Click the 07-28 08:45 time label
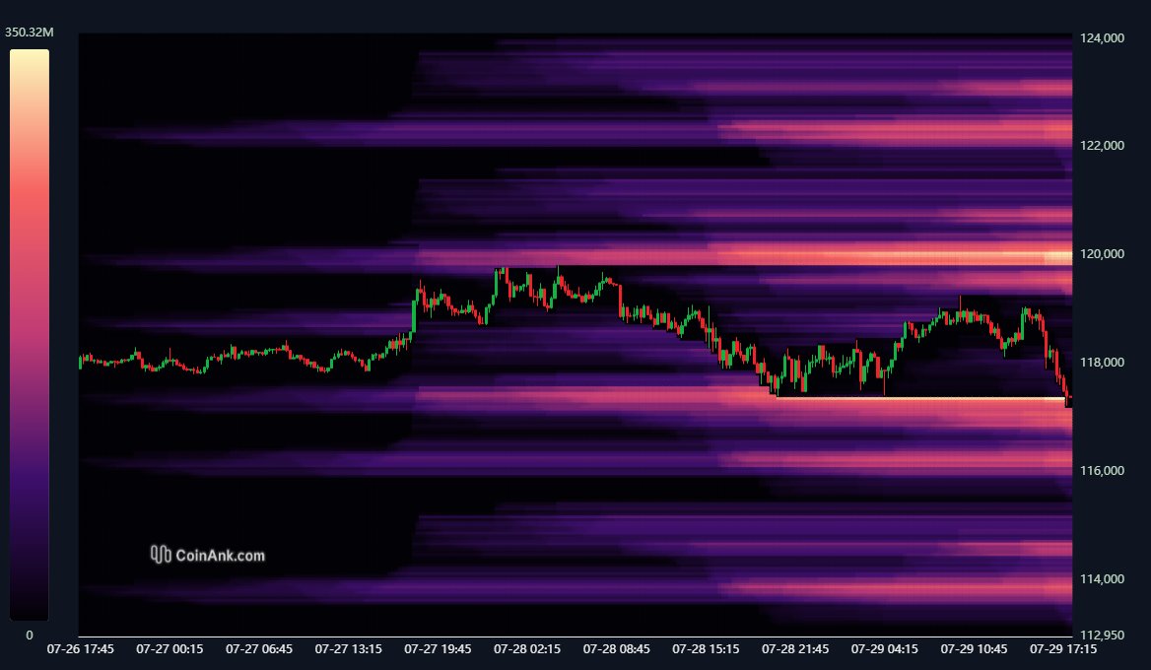The height and width of the screenshot is (670, 1151). pos(617,649)
